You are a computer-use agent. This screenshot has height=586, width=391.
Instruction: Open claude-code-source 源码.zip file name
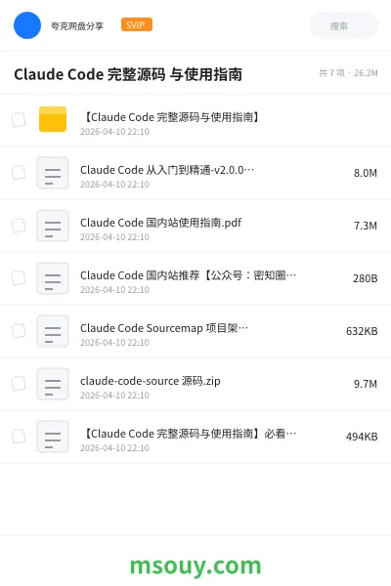(x=151, y=381)
